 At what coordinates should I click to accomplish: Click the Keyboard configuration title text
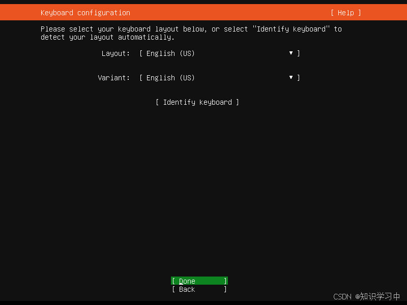[x=85, y=13]
